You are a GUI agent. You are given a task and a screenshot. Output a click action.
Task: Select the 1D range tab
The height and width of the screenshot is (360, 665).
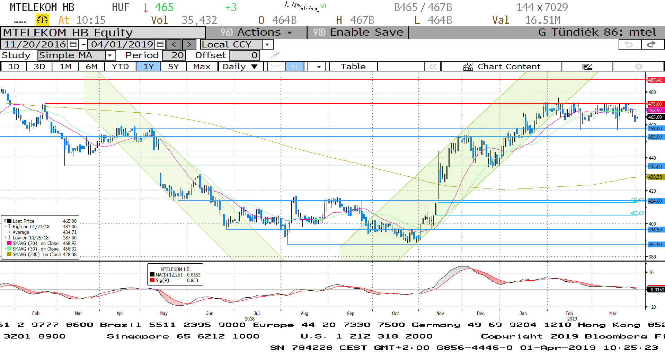click(x=14, y=67)
